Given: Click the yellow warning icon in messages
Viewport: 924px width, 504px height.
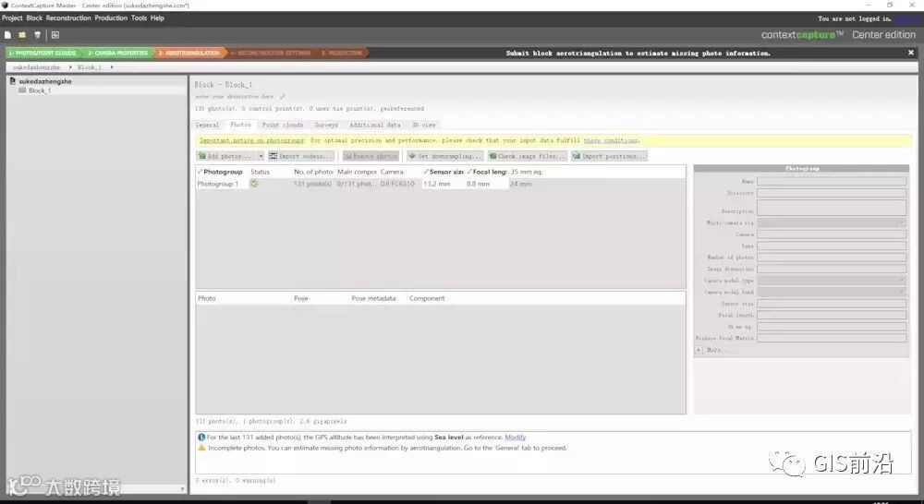Looking at the screenshot, I should click(x=201, y=448).
